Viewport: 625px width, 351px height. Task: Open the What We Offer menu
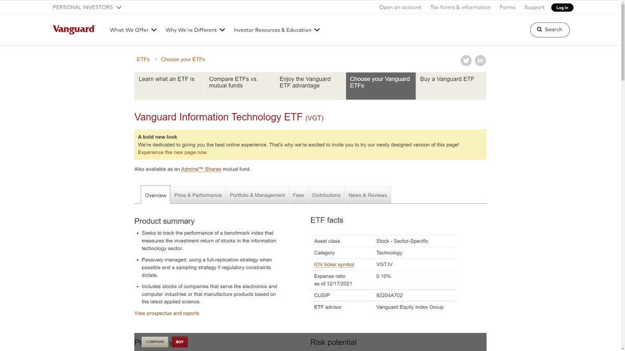point(133,30)
